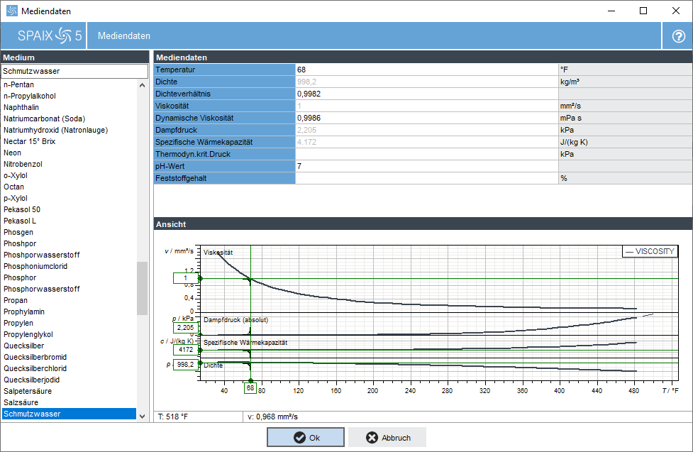The image size is (693, 452).
Task: Click the °F unit cell for Temperatur
Action: pyautogui.click(x=625, y=70)
